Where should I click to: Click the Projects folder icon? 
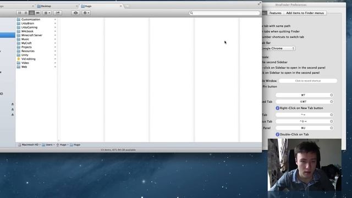(x=19, y=47)
